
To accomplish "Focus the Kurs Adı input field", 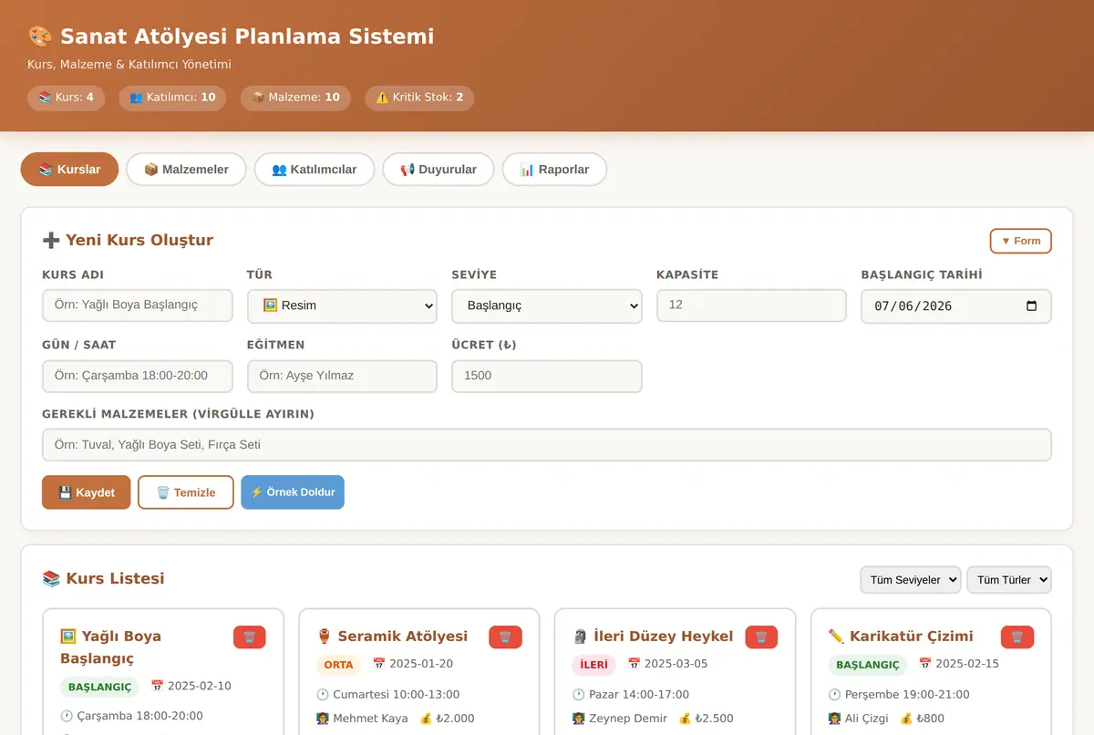I will [x=138, y=305].
